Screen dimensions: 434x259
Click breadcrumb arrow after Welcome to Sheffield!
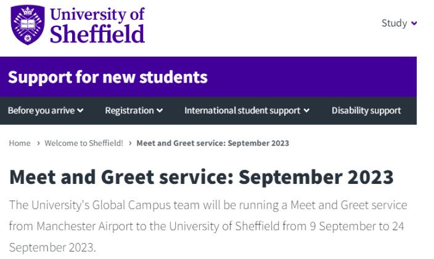pos(130,143)
